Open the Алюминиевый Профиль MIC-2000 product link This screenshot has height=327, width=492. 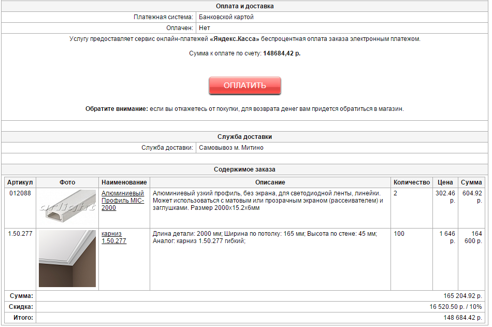124,201
